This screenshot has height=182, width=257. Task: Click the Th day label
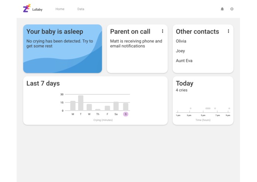98,114
